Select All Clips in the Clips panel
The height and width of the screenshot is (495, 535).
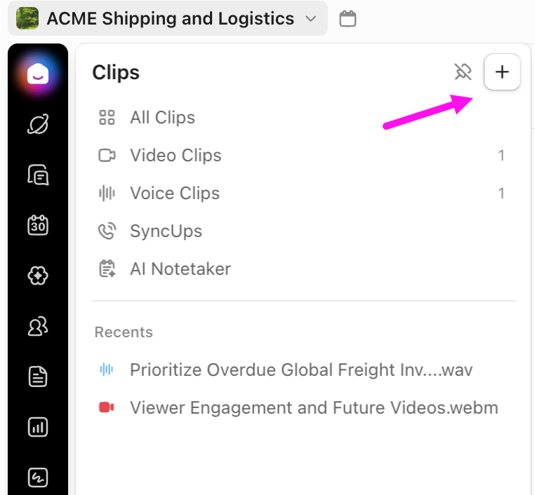pos(162,118)
